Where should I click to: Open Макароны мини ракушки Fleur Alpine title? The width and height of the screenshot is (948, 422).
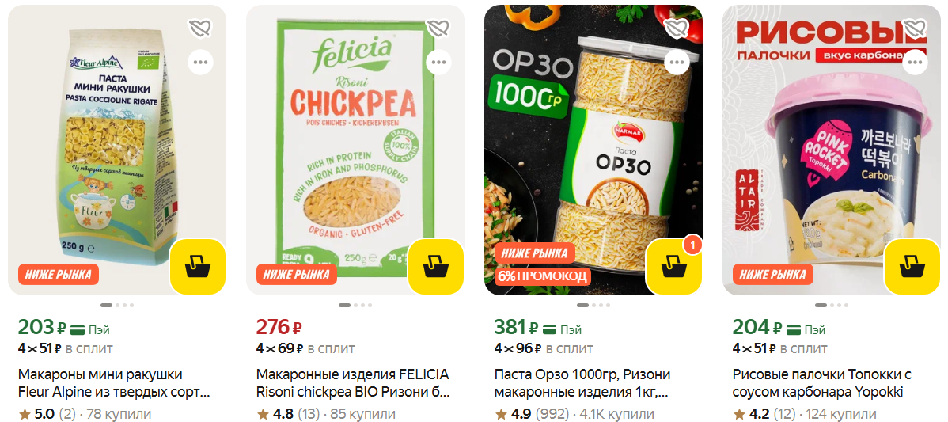point(114,383)
